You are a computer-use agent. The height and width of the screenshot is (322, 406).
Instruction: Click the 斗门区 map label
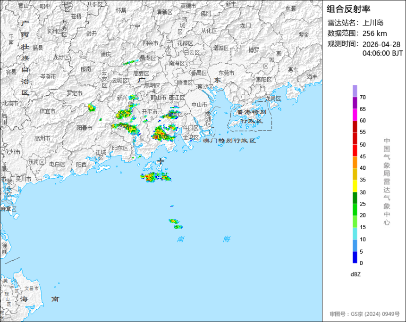pyautogui.click(x=190, y=128)
